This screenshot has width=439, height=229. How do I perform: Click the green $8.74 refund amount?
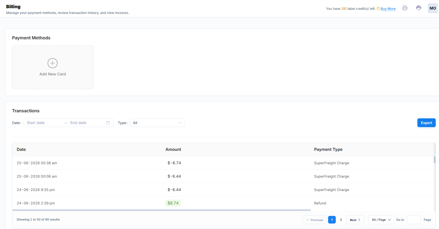173,203
